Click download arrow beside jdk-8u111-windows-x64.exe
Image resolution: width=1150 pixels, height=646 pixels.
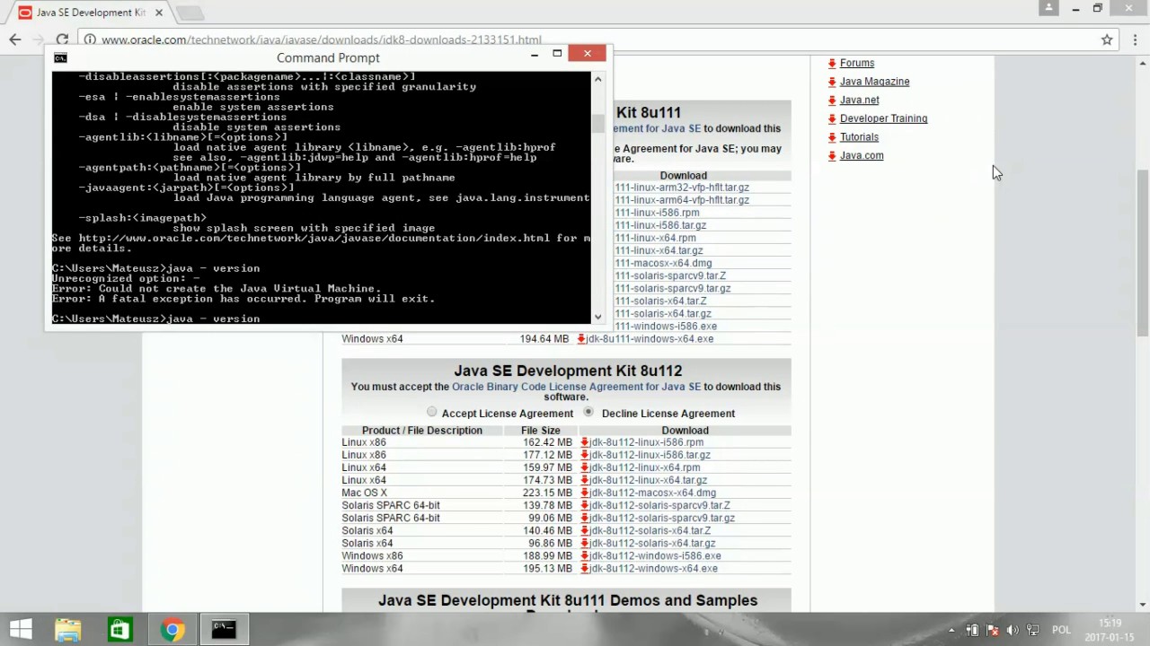pos(581,339)
